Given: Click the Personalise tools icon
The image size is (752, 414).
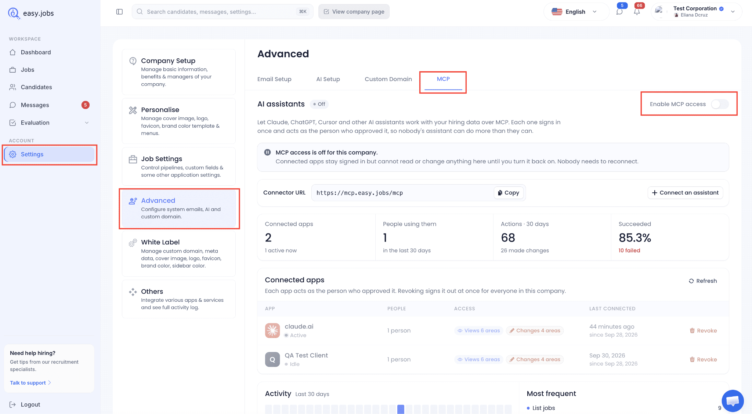Looking at the screenshot, I should pos(133,110).
